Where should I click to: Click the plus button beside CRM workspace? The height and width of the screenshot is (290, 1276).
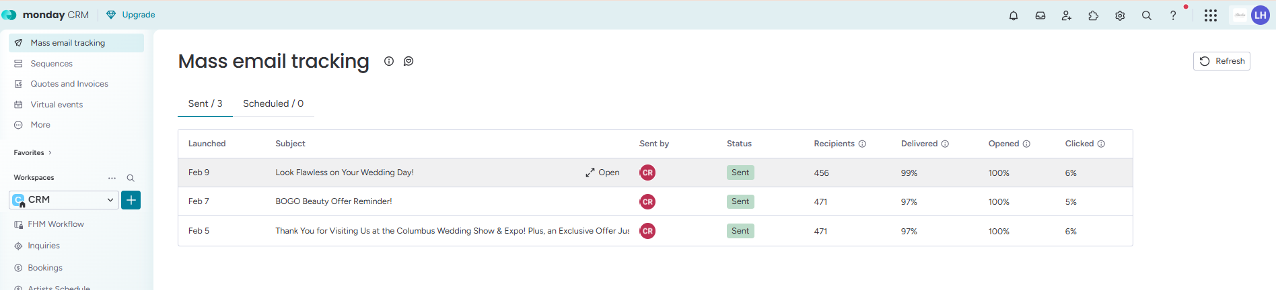click(x=131, y=200)
